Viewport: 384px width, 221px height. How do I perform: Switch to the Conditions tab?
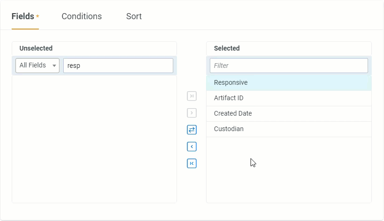(81, 16)
